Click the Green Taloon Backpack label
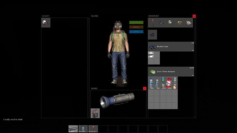The image size is (237, 133). click(166, 71)
